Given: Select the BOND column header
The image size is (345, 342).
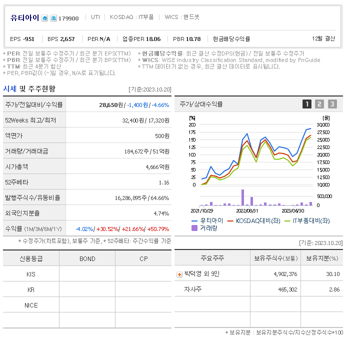Looking at the screenshot, I should tap(87, 259).
